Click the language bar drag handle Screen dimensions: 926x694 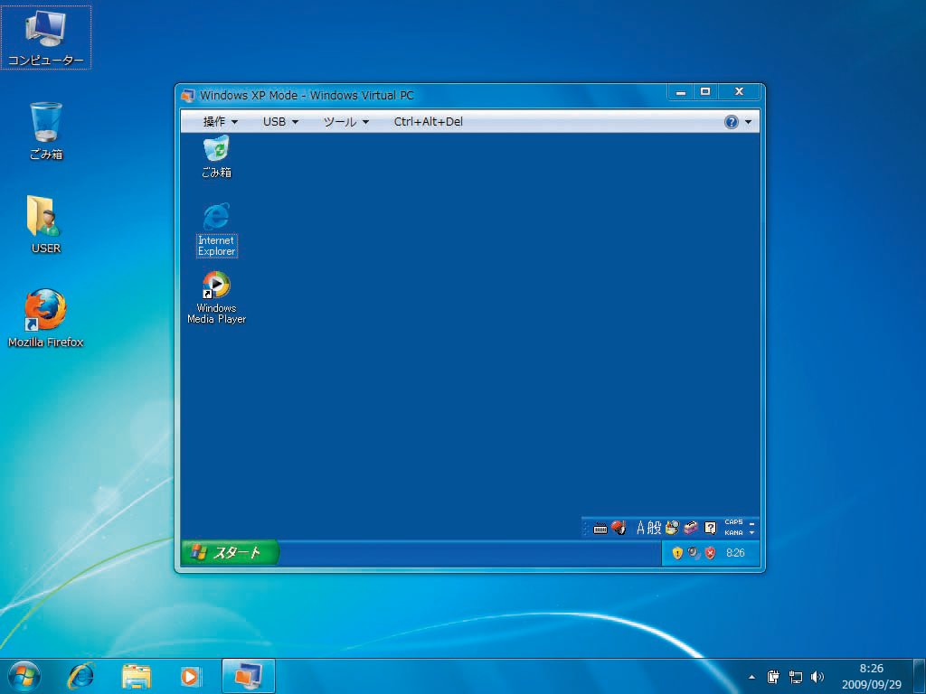tap(585, 528)
